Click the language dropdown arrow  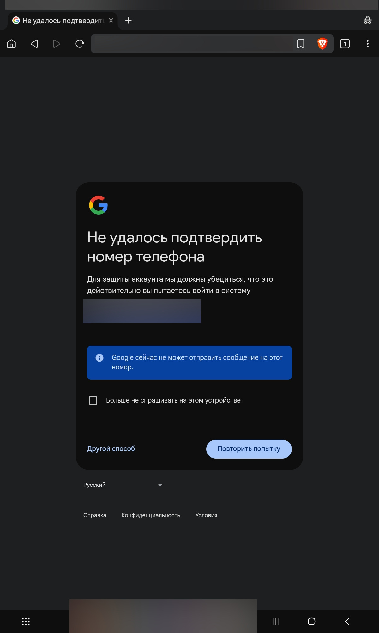pos(160,485)
